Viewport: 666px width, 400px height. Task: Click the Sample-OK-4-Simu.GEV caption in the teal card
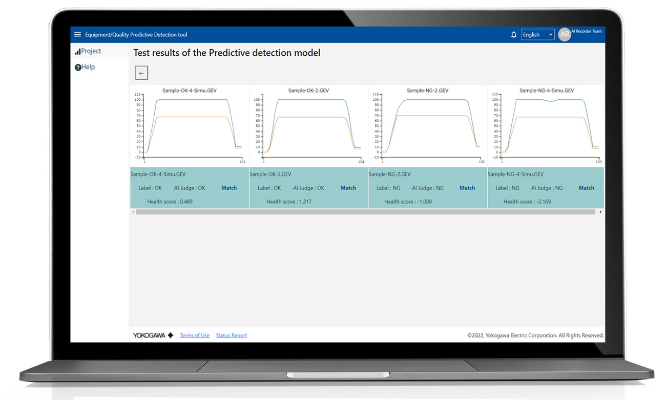[x=158, y=174]
